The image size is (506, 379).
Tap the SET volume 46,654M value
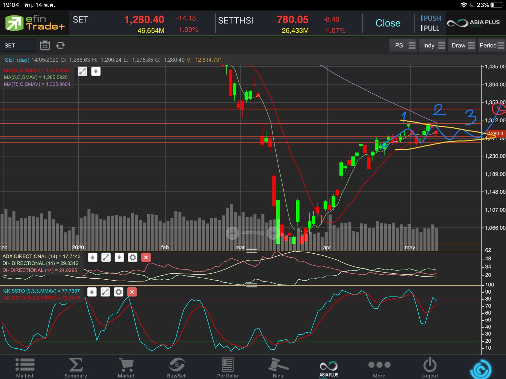click(151, 31)
